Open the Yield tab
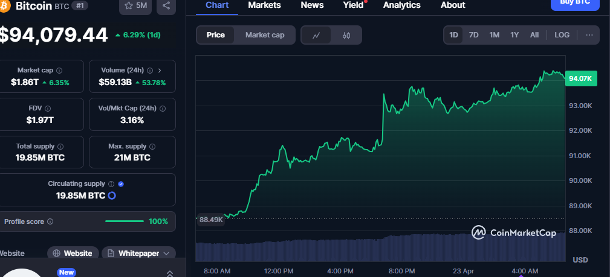610x277 pixels. tap(353, 5)
